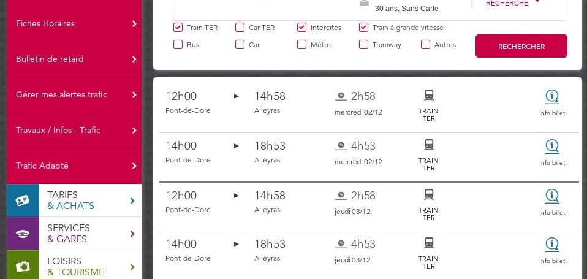Expand Bulletin de retard arrow
This screenshot has height=279, width=587.
click(134, 59)
